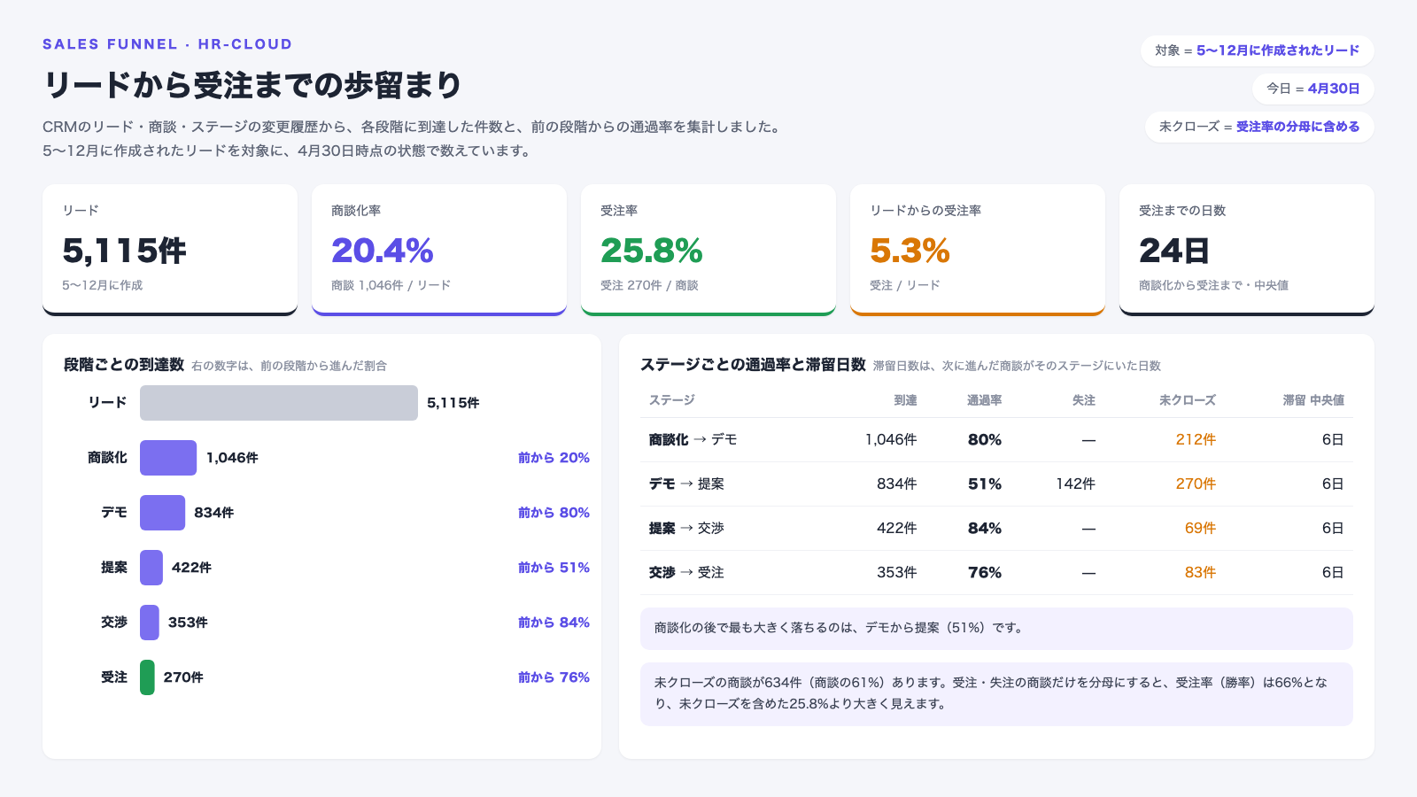Click the purple 商談化 funnel bar
1417x797 pixels.
coord(168,458)
